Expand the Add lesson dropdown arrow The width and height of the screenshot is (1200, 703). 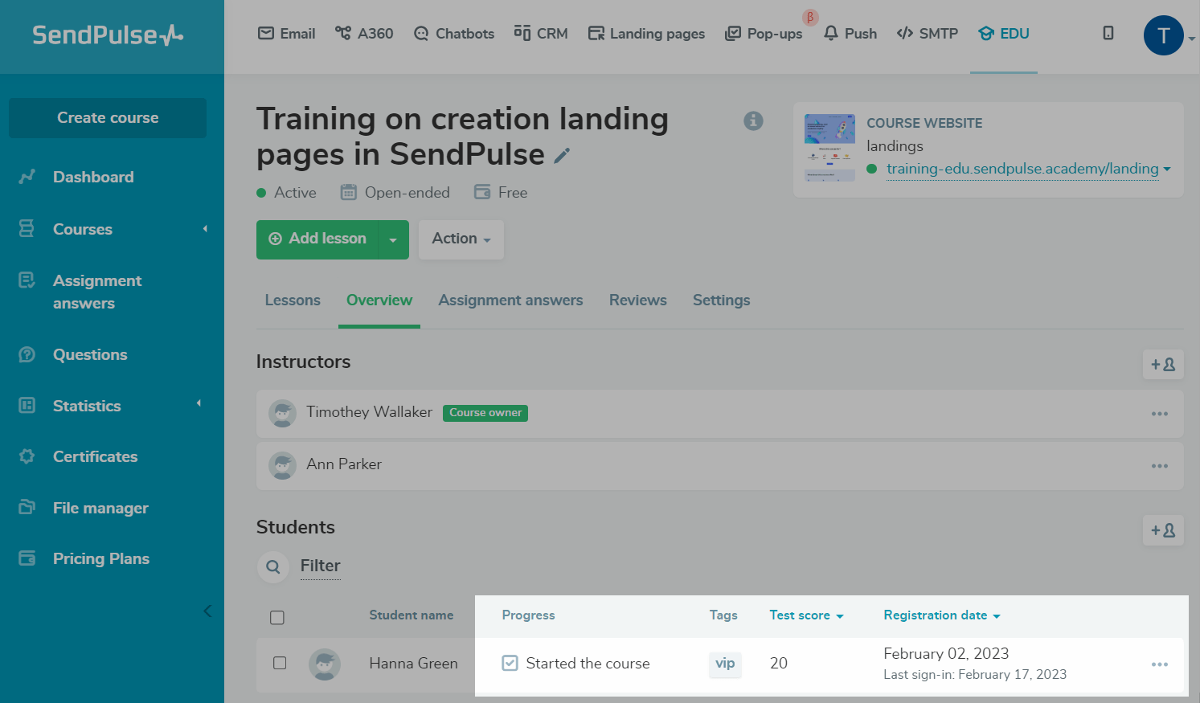[x=393, y=239]
